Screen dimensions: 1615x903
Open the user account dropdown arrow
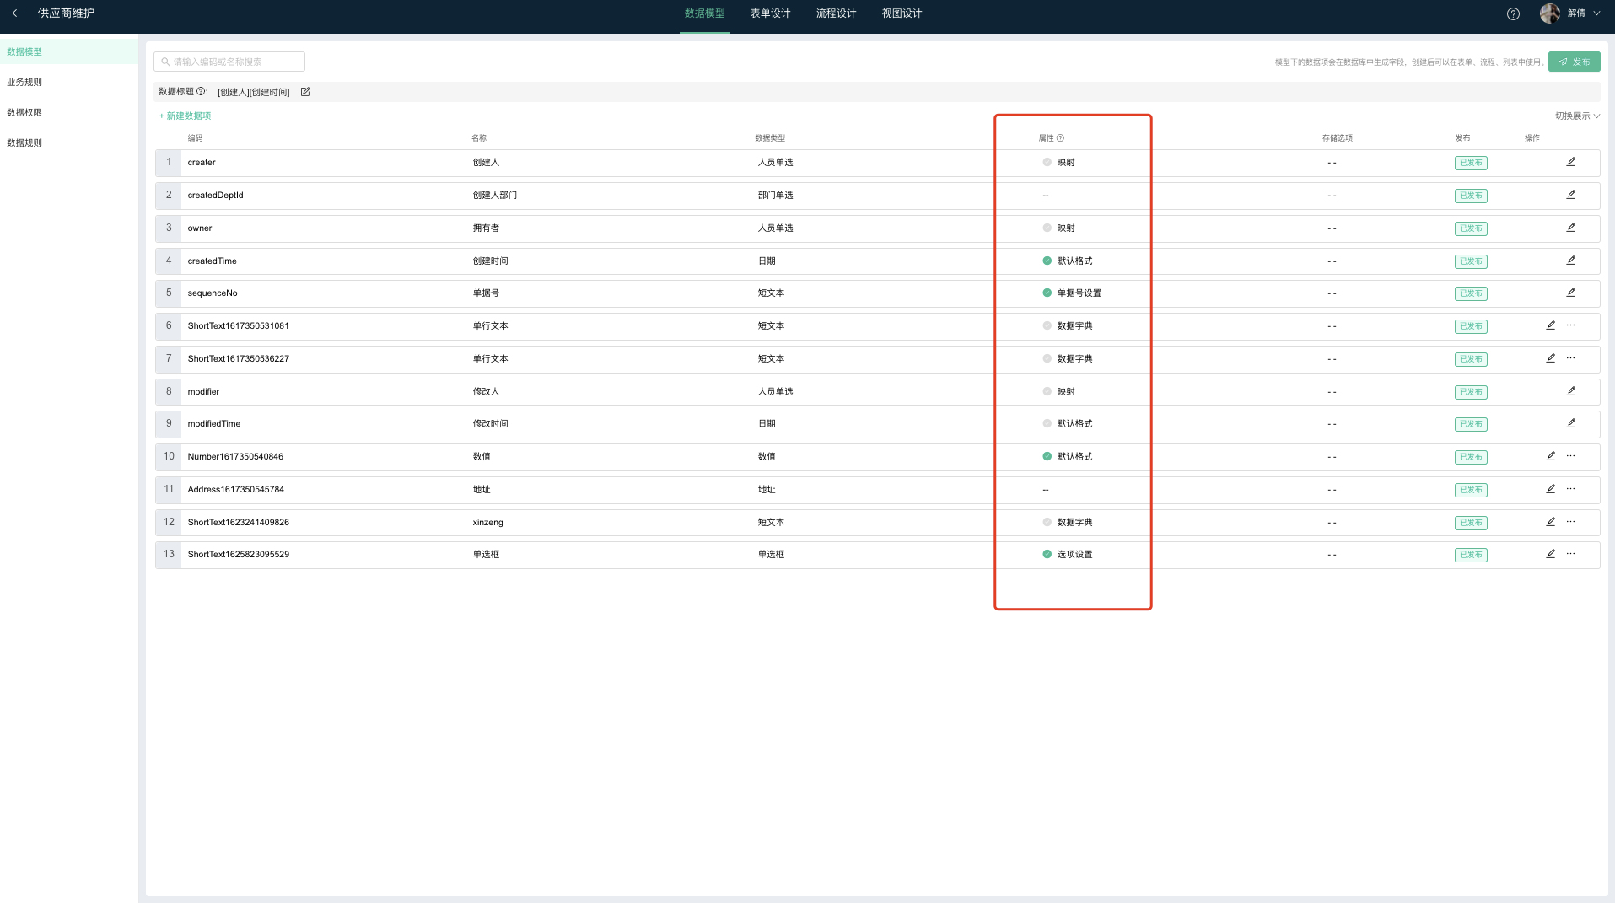(1596, 13)
